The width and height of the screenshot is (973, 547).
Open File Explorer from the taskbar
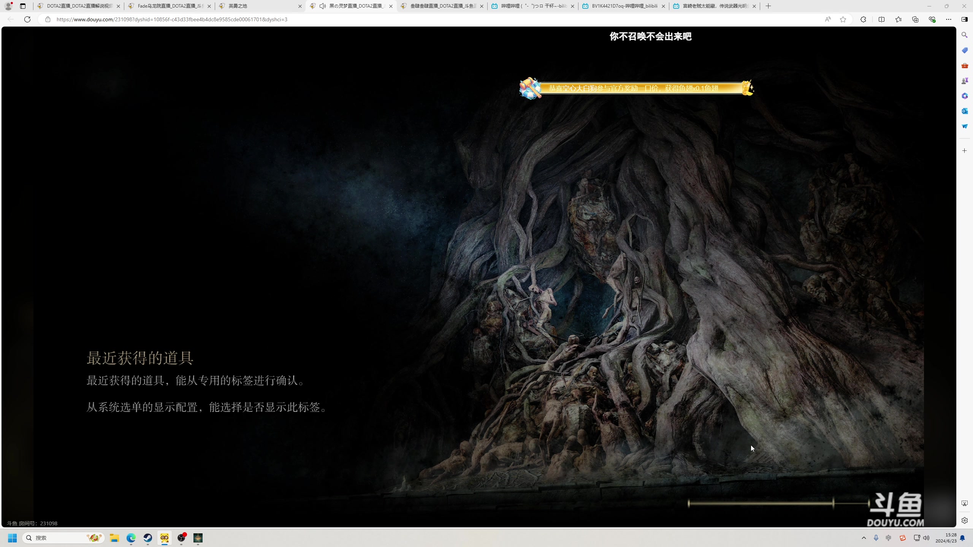coord(114,538)
